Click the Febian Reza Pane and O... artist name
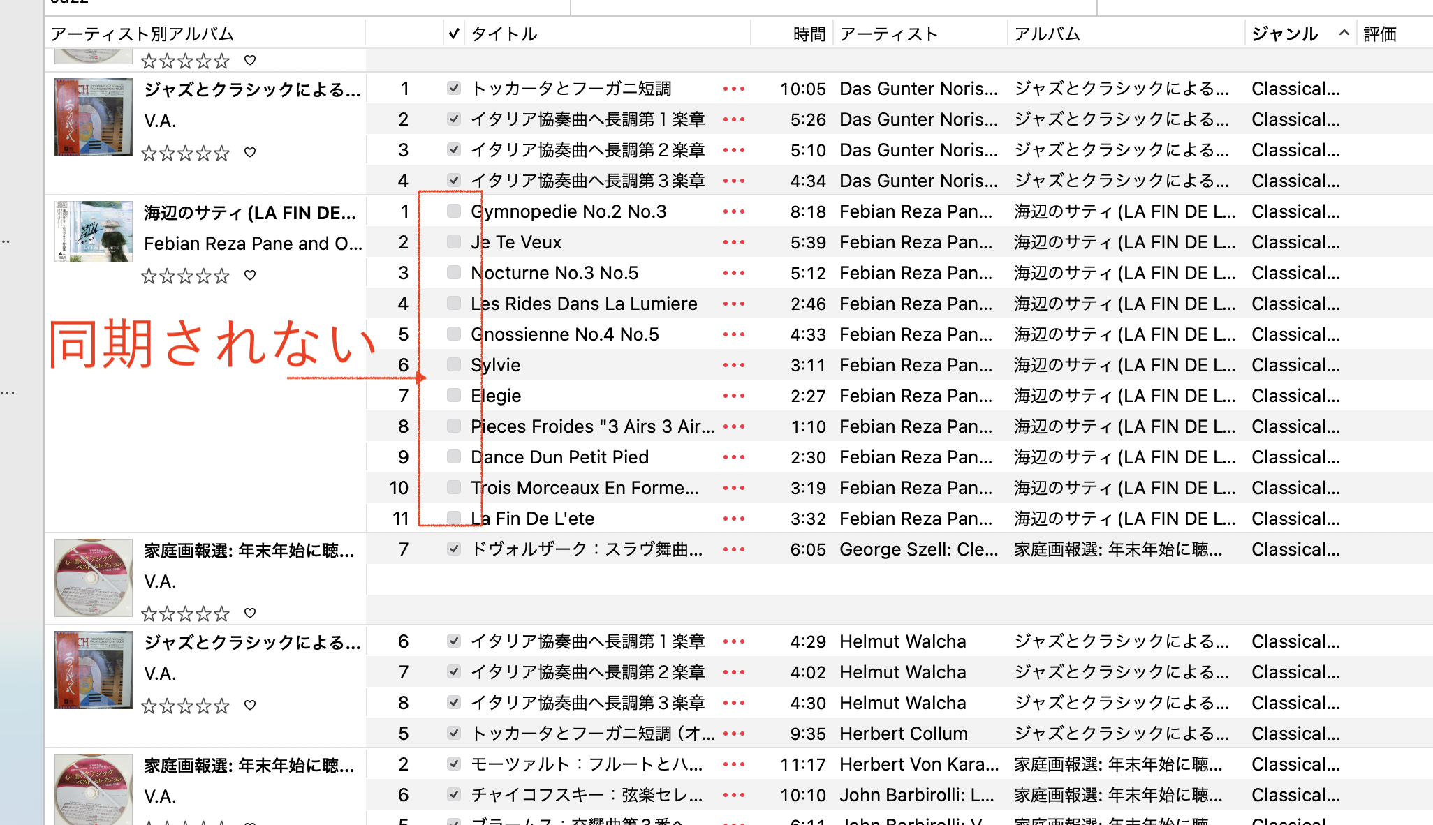This screenshot has width=1433, height=825. [253, 244]
